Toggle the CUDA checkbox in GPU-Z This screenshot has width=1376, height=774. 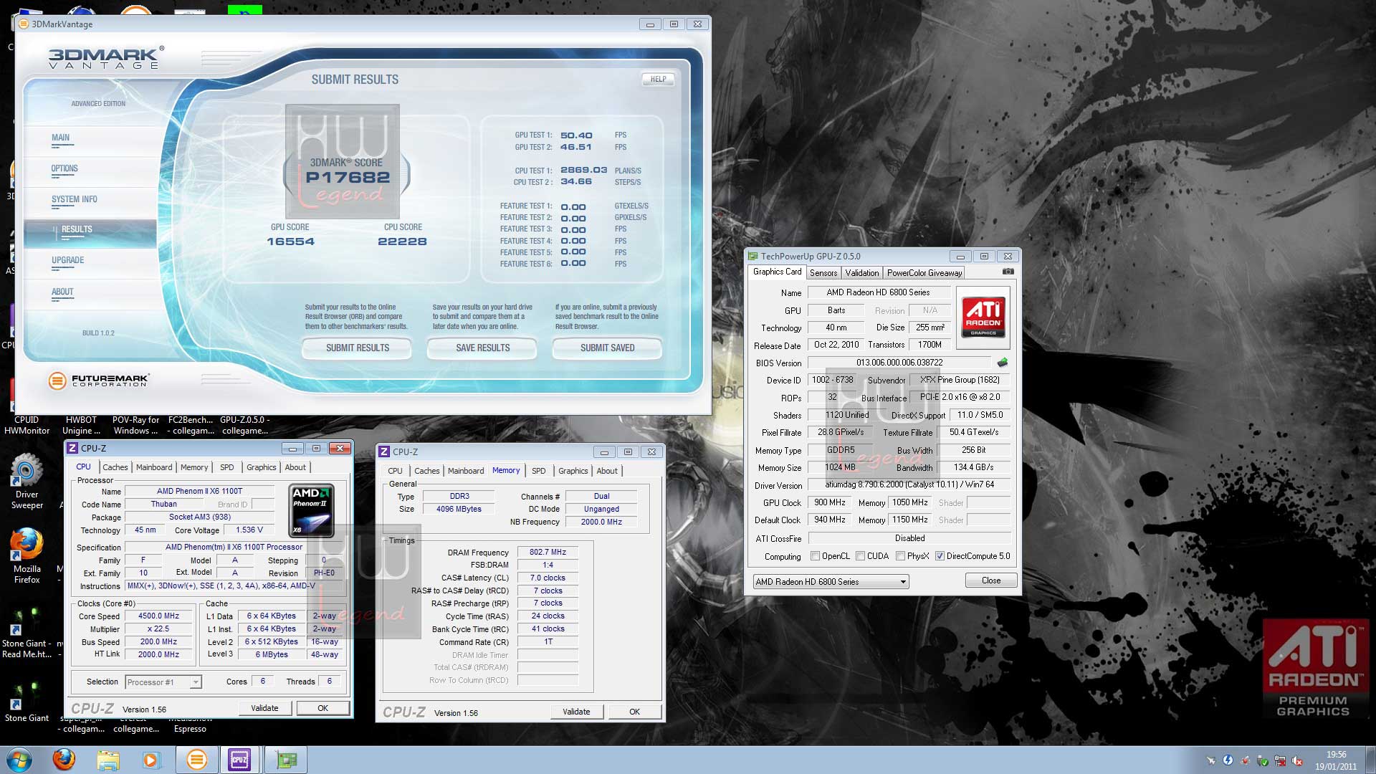click(860, 556)
